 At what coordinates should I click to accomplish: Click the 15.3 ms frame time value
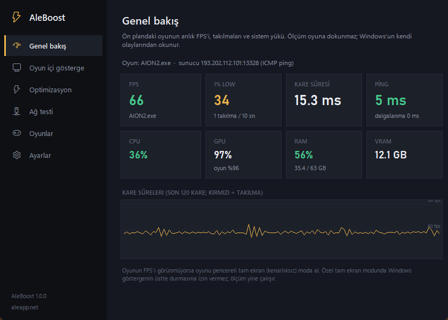(x=318, y=100)
